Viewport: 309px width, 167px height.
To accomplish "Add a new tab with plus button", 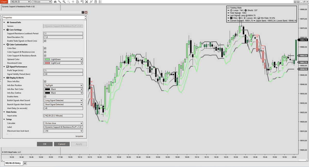I will click(x=25, y=163).
